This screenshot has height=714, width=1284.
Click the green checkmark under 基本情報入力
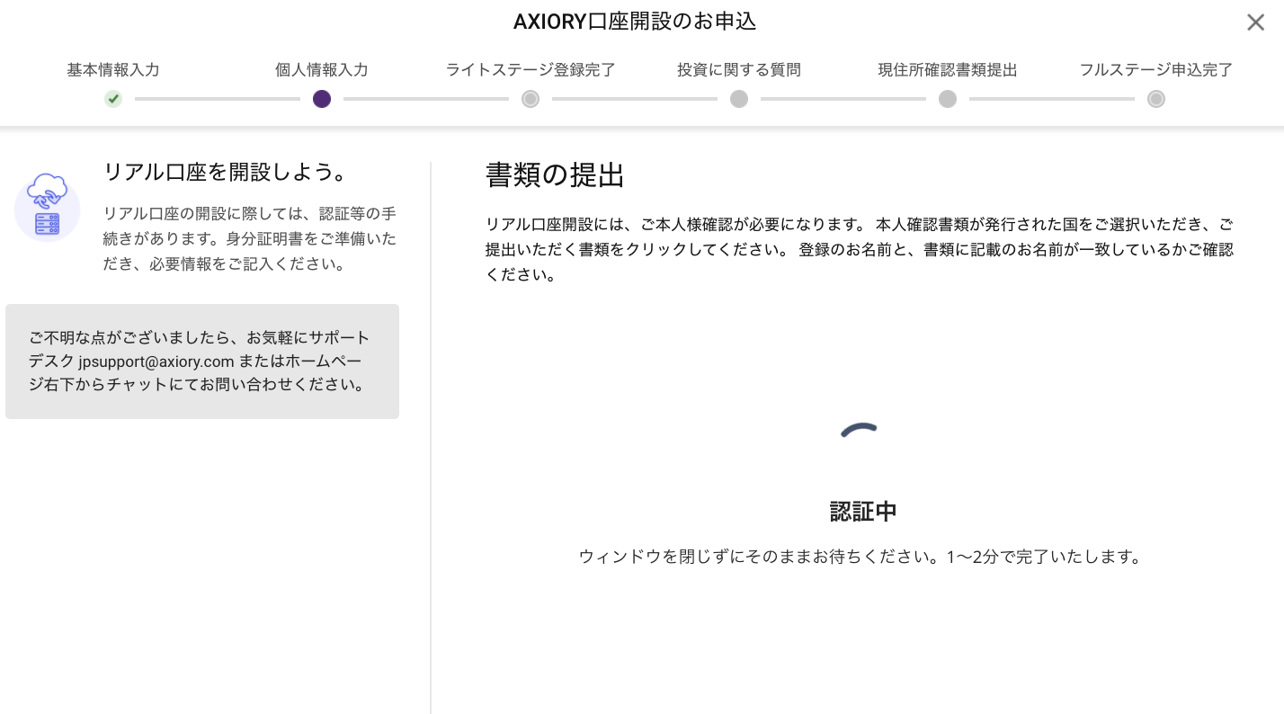click(113, 99)
